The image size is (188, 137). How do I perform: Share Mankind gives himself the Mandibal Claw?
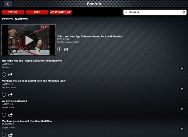click(10, 135)
